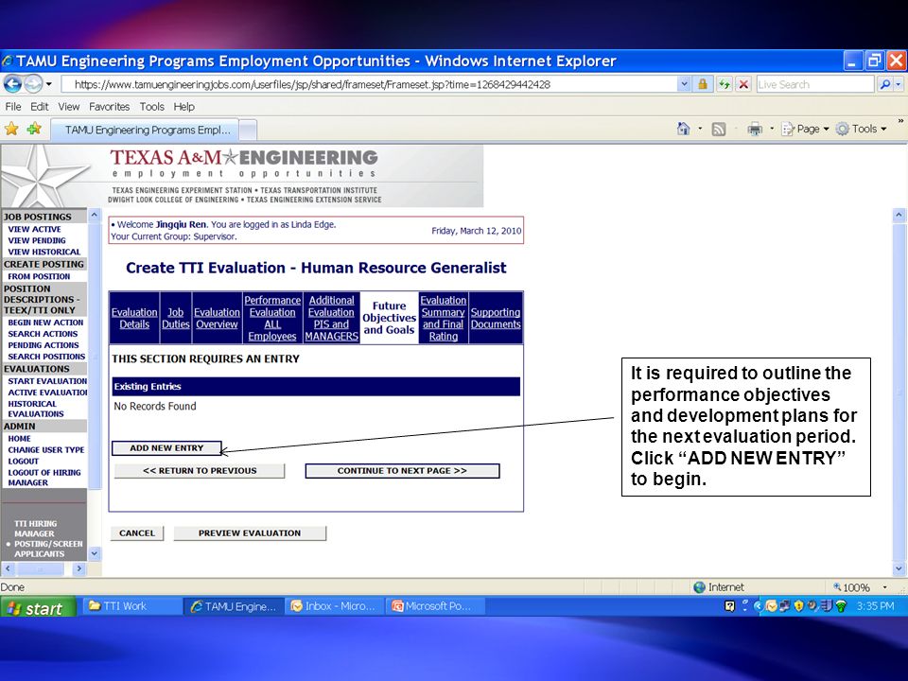Click the security lock icon in address bar
The width and height of the screenshot is (908, 681).
703,84
